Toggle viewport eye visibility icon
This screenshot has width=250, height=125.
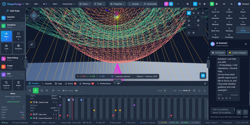pyautogui.click(x=194, y=13)
